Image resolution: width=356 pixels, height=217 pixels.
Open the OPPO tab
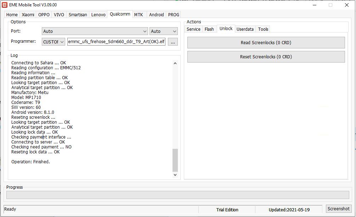coord(44,15)
